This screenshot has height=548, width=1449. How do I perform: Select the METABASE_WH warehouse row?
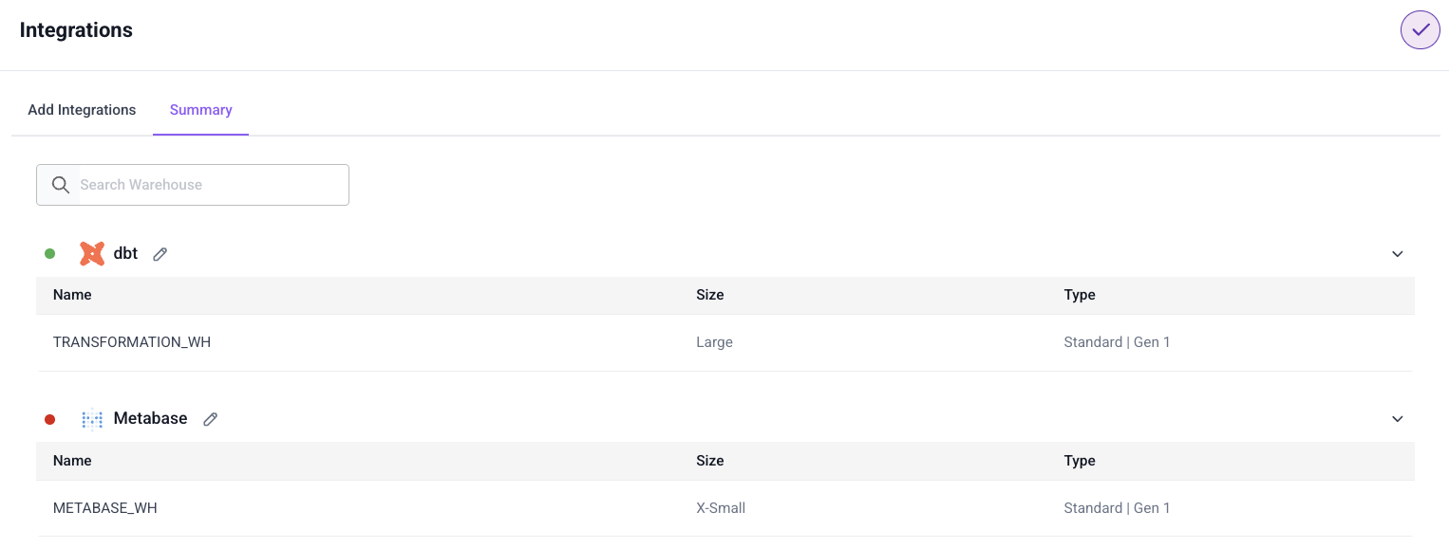click(x=105, y=508)
